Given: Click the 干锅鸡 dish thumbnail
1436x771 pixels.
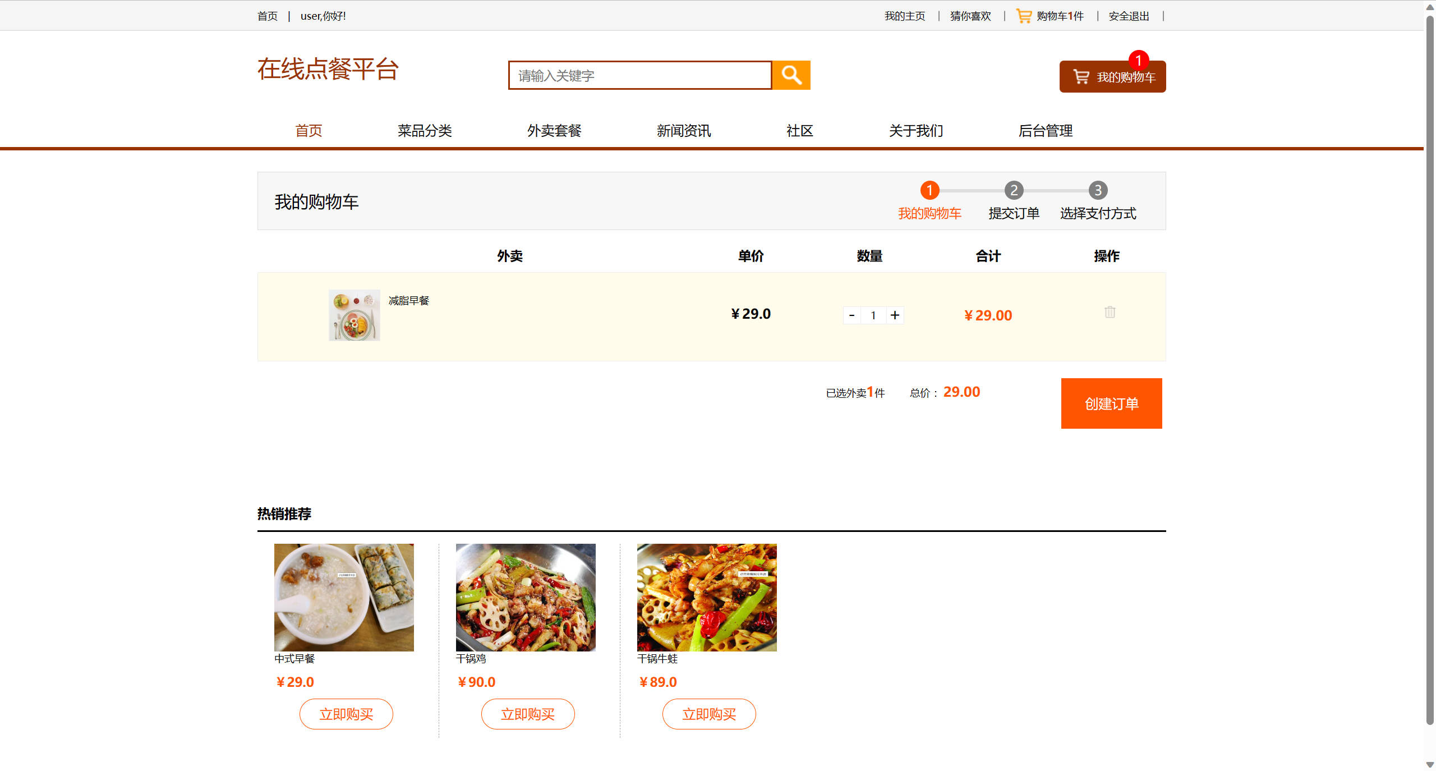Looking at the screenshot, I should click(526, 597).
